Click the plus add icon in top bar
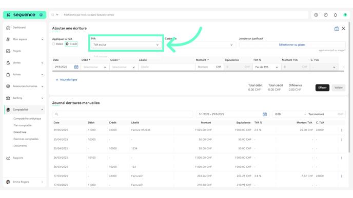This screenshot has height=198, width=353. pyautogui.click(x=316, y=15)
